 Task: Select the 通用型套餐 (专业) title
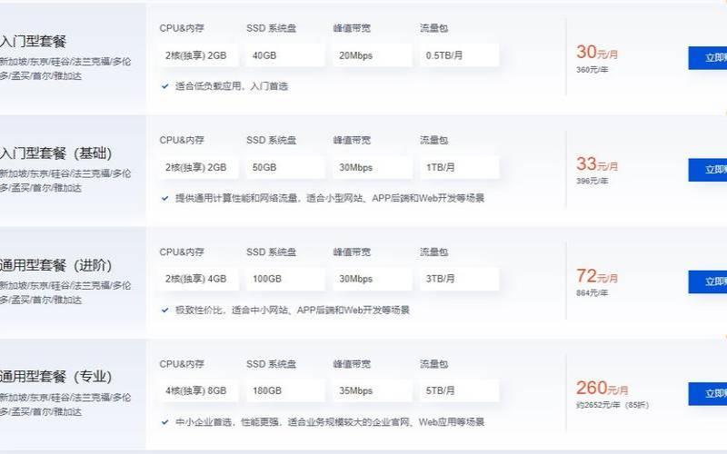click(x=55, y=377)
